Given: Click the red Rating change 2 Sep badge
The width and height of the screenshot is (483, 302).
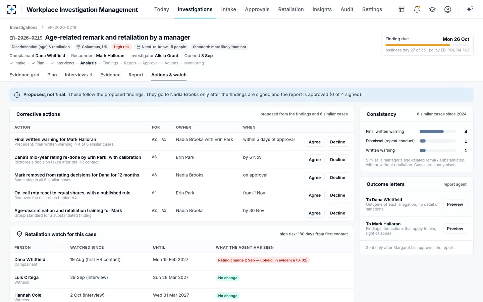Looking at the screenshot, I should (x=263, y=260).
